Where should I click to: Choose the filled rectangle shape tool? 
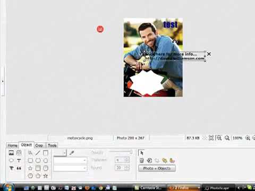click(38, 168)
